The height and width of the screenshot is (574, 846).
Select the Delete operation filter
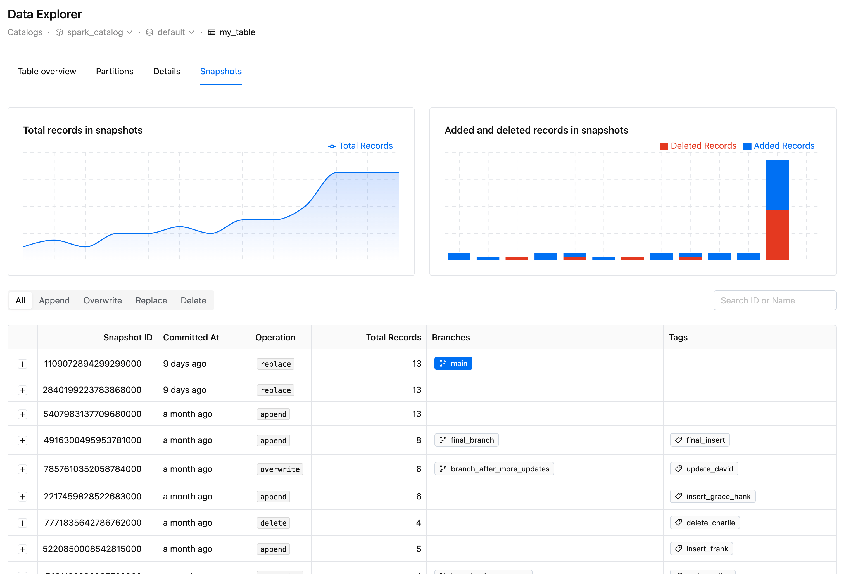pos(193,300)
